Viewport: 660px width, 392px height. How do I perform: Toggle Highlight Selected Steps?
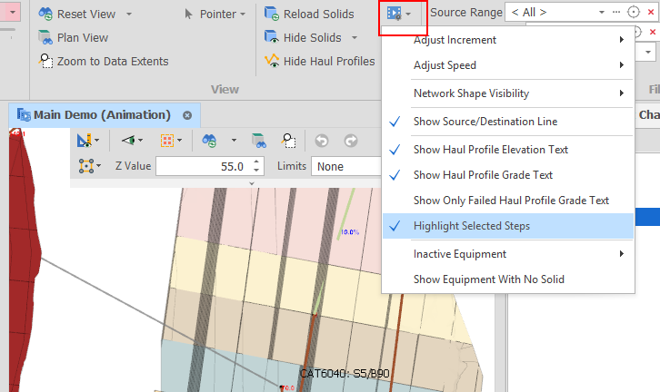[508, 226]
